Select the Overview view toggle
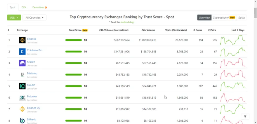Screen dimensions: 257x124 [x=204, y=18]
